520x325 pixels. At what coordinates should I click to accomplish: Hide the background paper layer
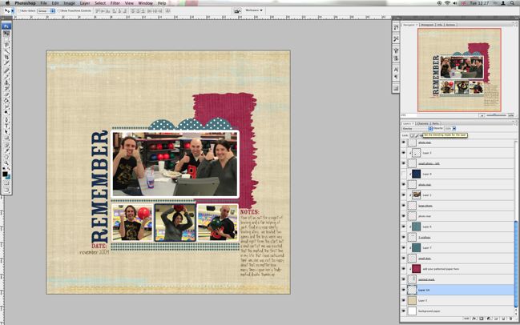(x=404, y=311)
